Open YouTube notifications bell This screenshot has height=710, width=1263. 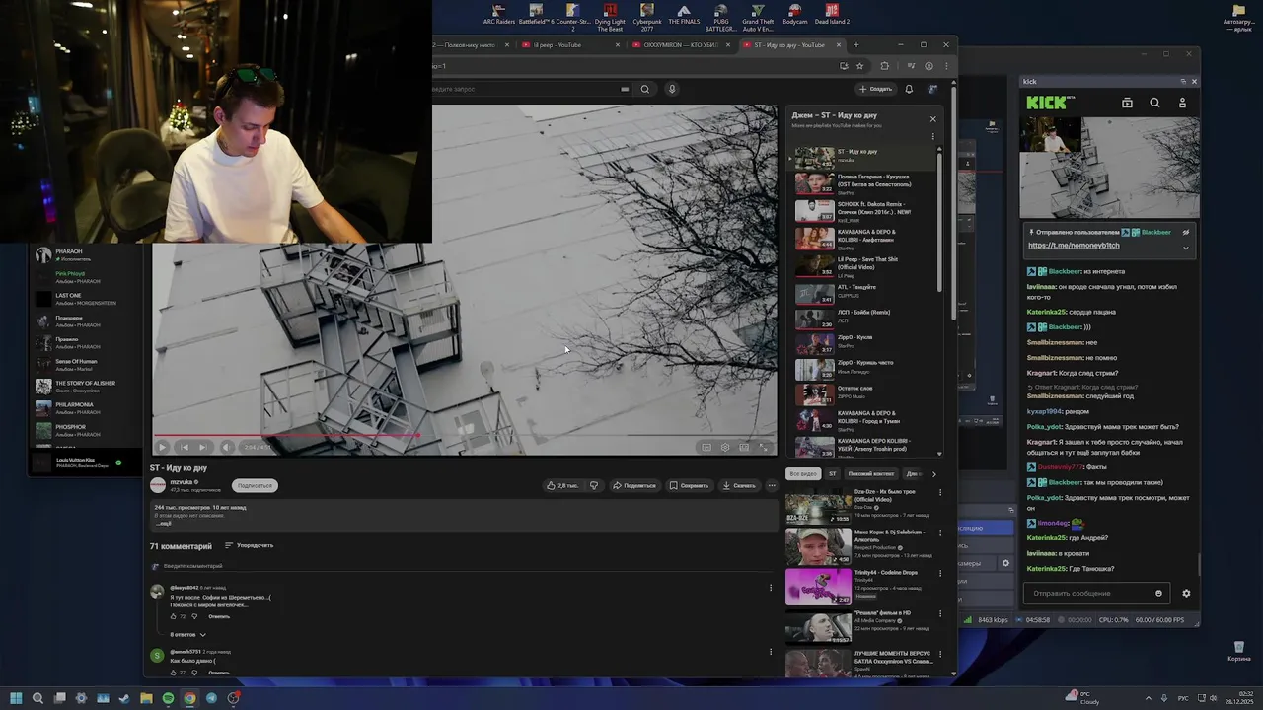click(x=909, y=89)
